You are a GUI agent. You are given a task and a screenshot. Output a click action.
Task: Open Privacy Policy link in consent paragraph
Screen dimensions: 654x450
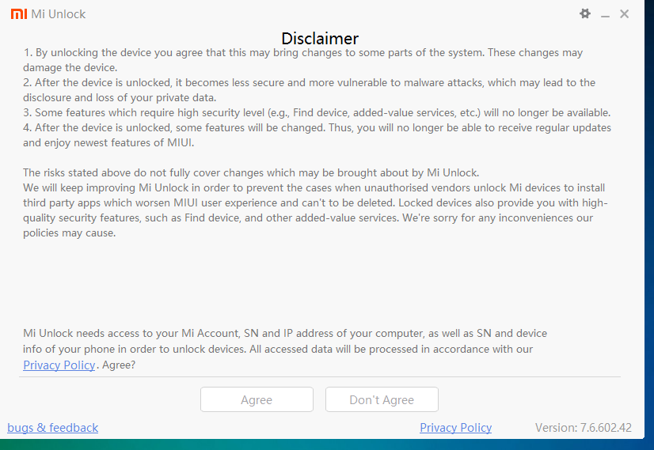(x=59, y=365)
